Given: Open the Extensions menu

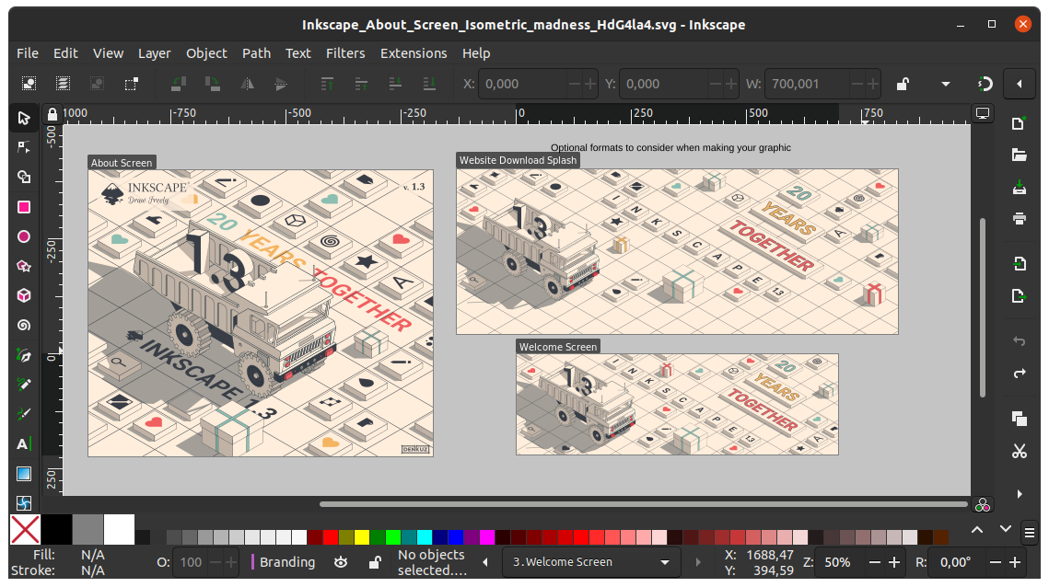Looking at the screenshot, I should (414, 53).
